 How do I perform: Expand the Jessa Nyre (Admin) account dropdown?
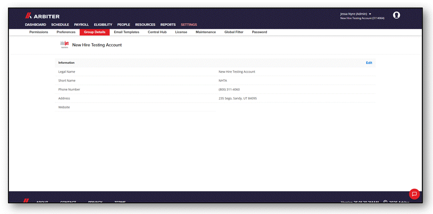click(x=356, y=14)
